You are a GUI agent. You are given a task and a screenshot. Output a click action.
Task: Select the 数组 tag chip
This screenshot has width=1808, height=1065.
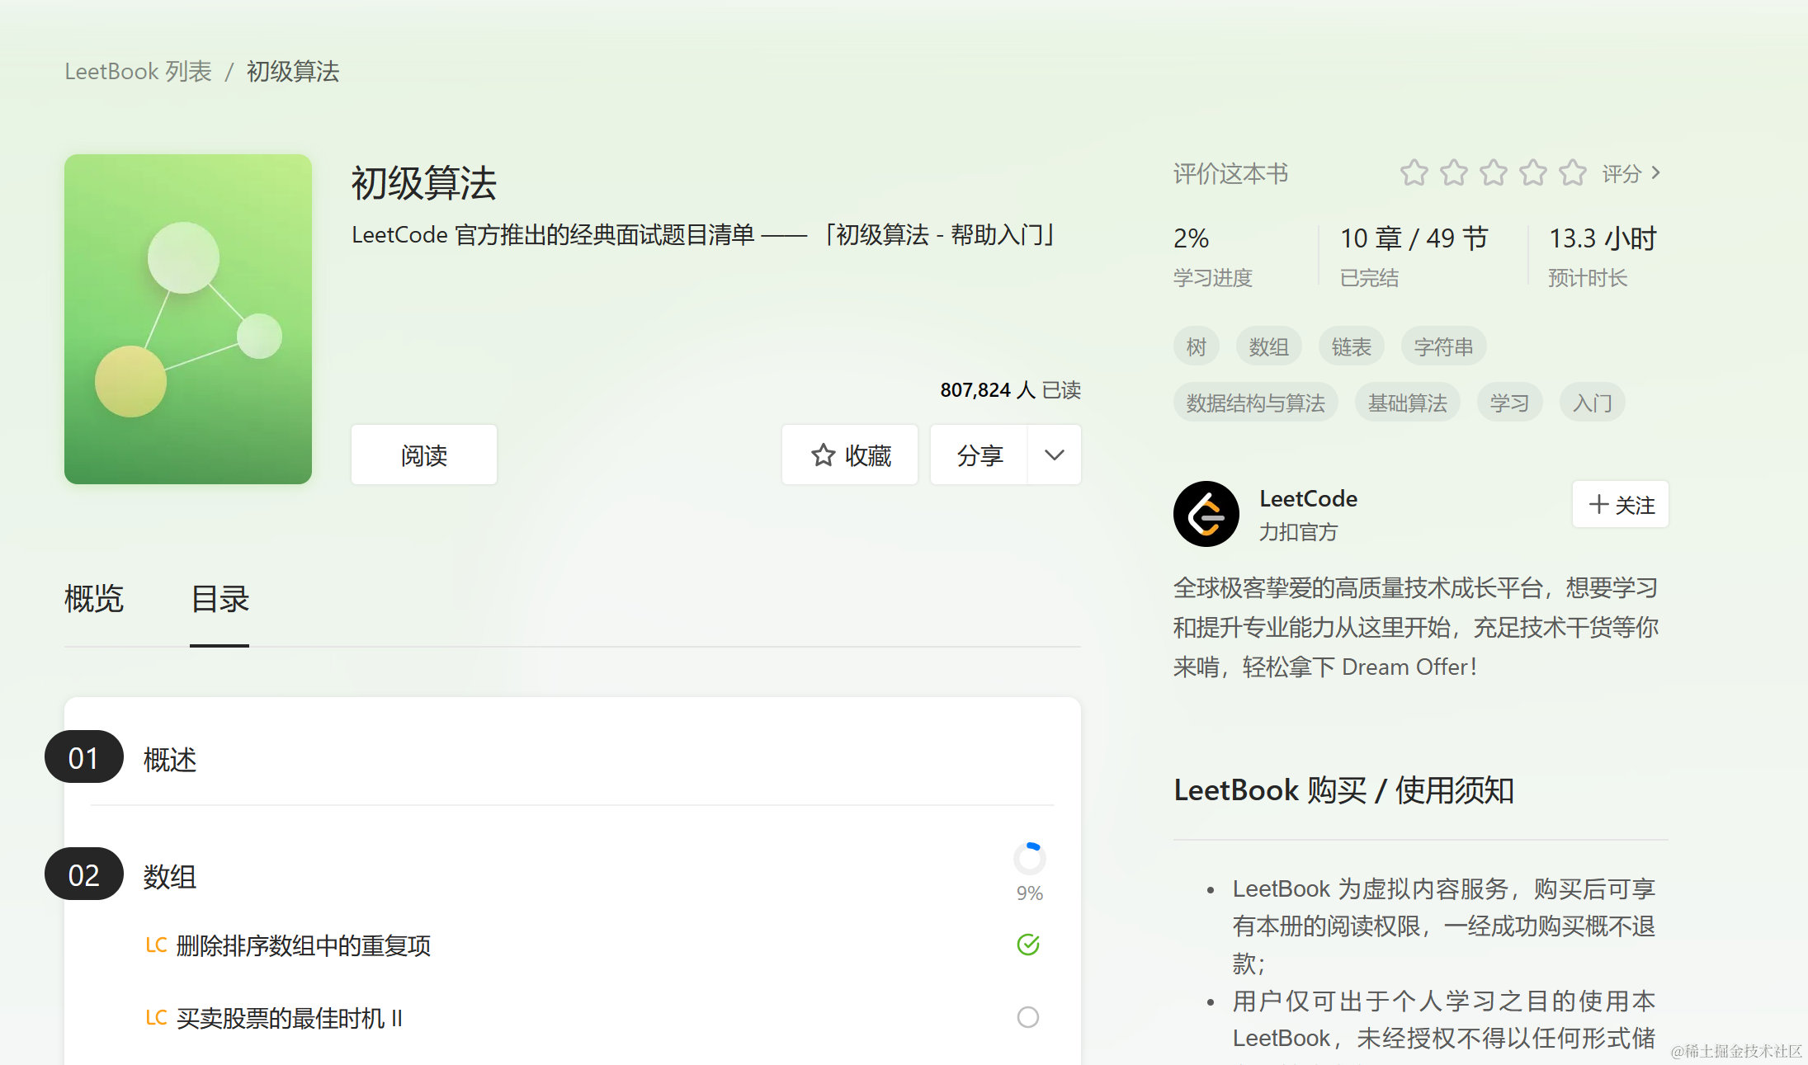(1269, 346)
